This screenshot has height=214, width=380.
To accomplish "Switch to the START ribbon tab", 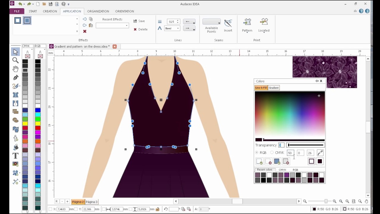I will (x=33, y=11).
